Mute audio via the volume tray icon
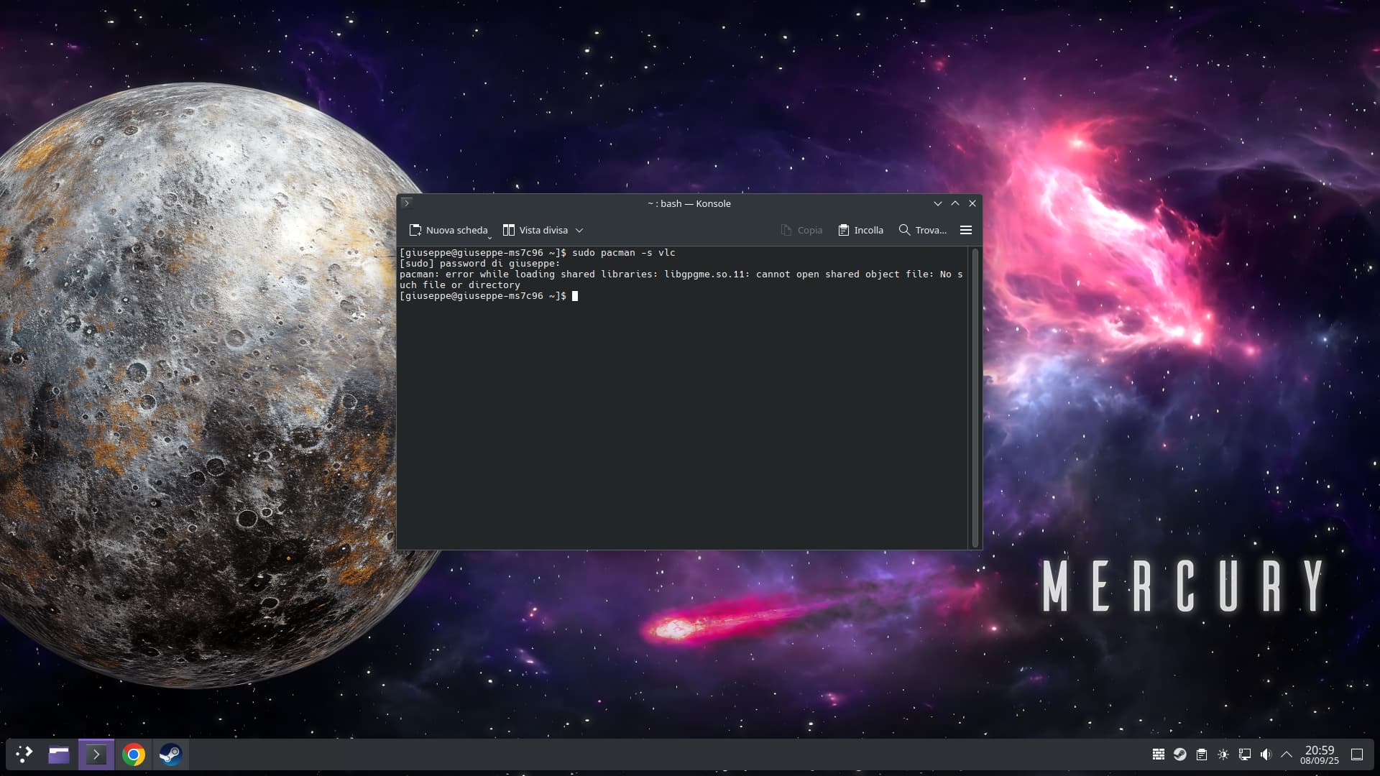Viewport: 1380px width, 776px height. [x=1265, y=754]
